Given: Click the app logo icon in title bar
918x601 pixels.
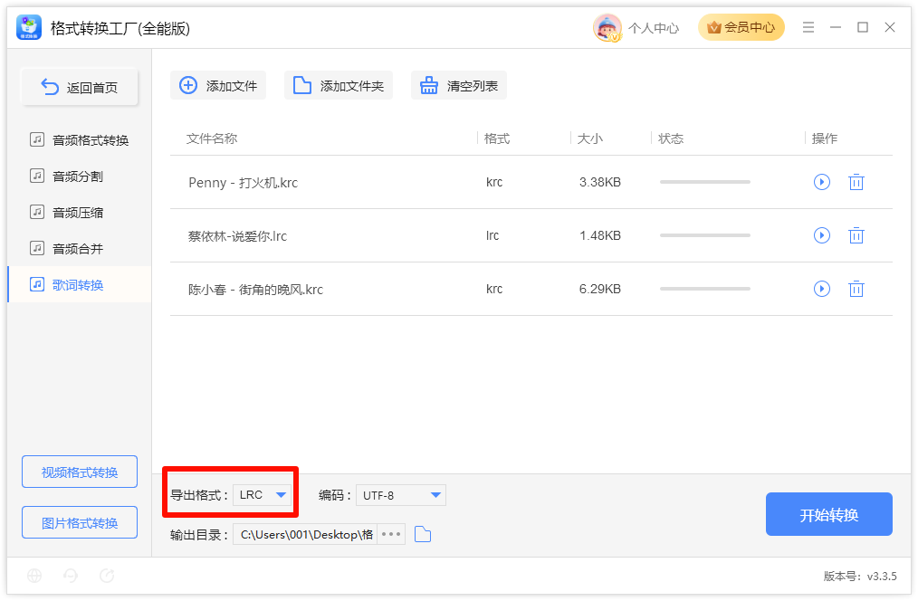Looking at the screenshot, I should (x=29, y=27).
